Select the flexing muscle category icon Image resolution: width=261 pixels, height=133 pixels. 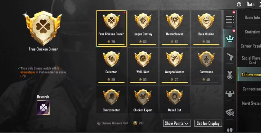[x=230, y=94]
